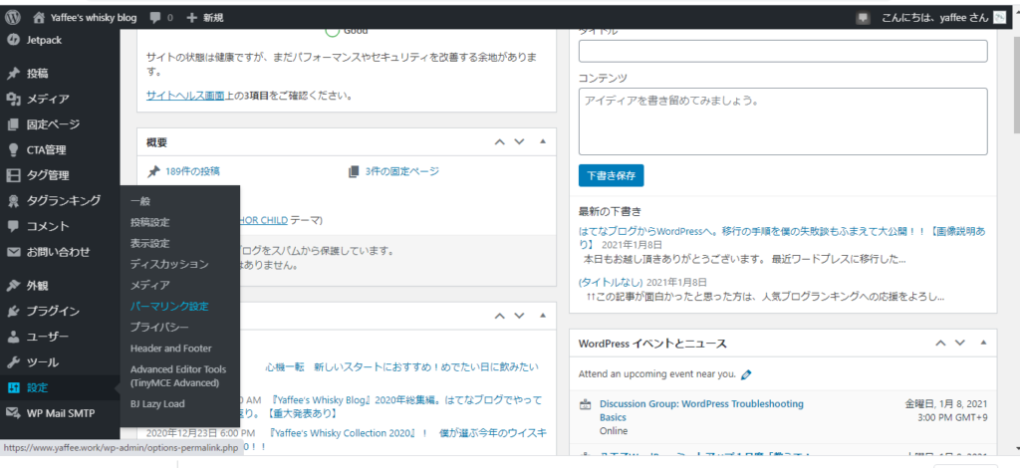Collapse the 概要 panel with triangle toggle
The width and height of the screenshot is (1020, 468).
(x=543, y=141)
